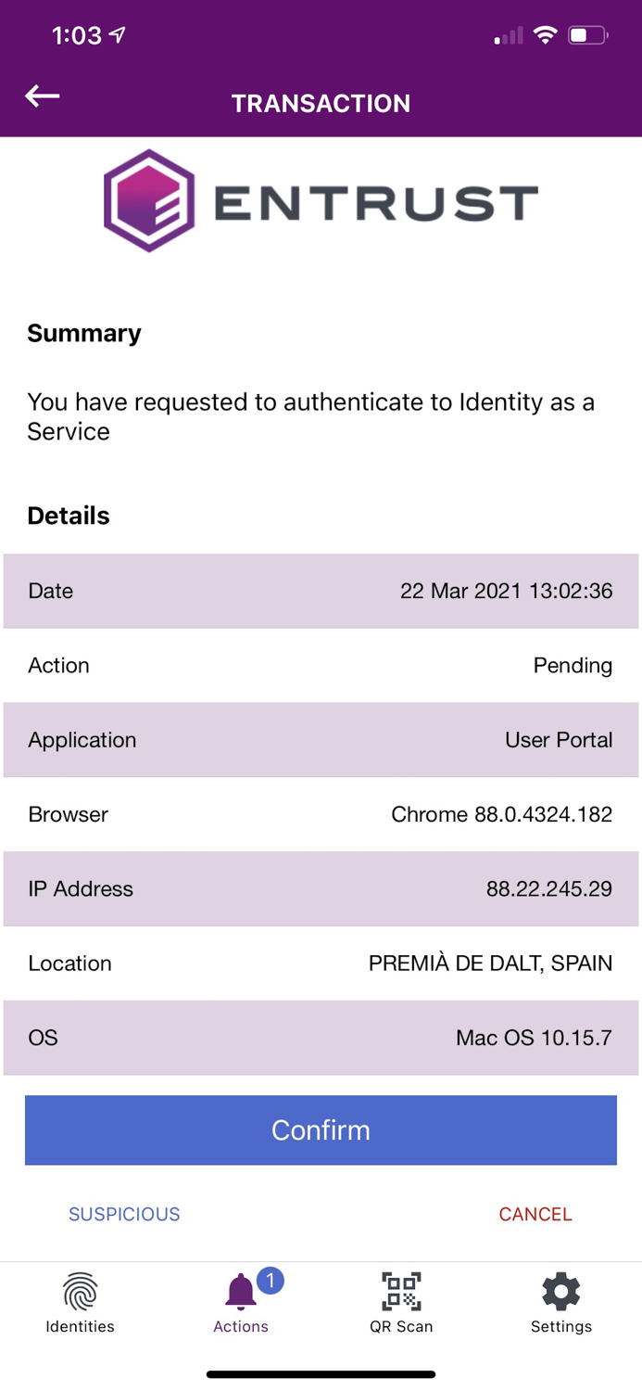The width and height of the screenshot is (642, 1391).
Task: Tap the battery indicator in the status bar
Action: pos(586,33)
